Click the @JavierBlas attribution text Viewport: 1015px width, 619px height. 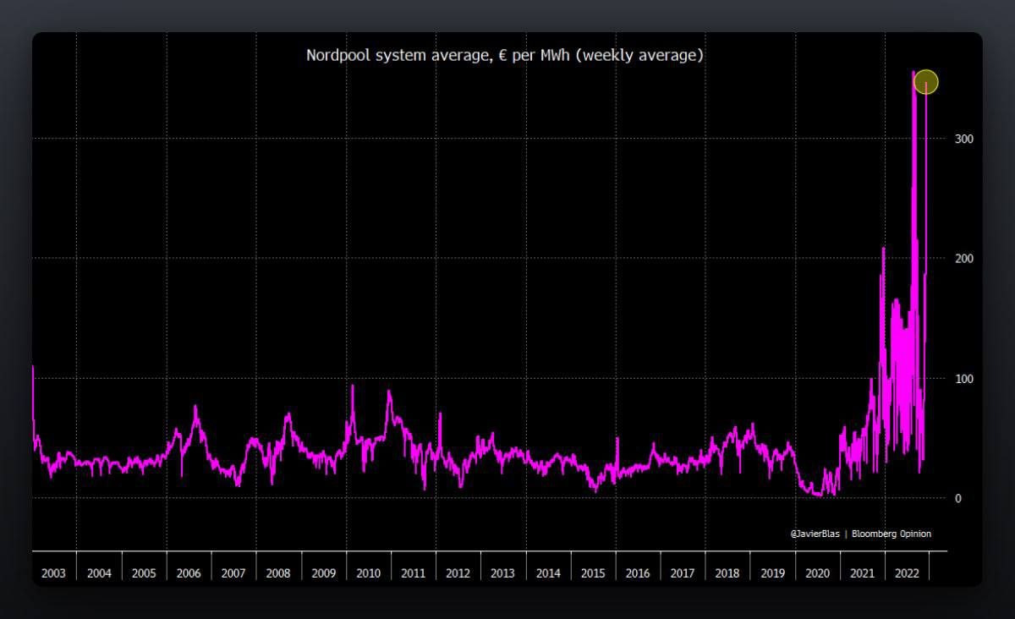815,534
